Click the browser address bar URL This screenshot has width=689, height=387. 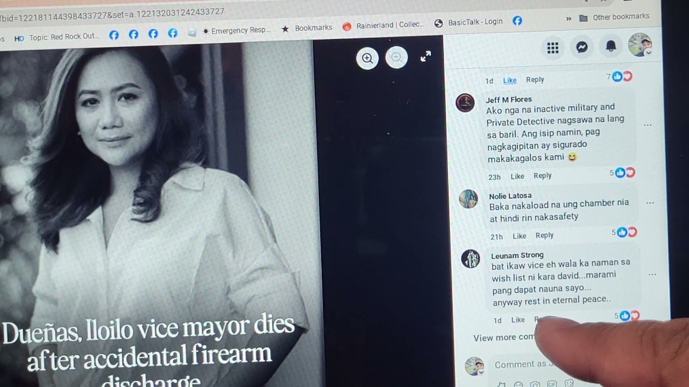click(112, 15)
